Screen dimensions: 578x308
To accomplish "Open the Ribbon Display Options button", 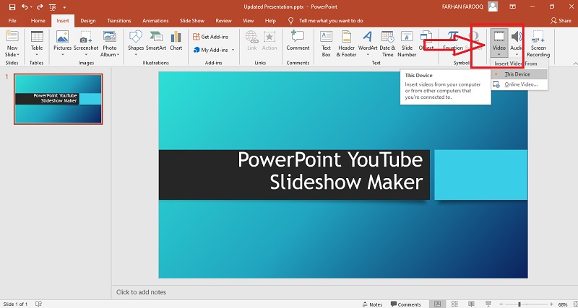I will pyautogui.click(x=512, y=6).
